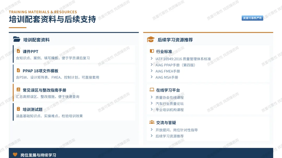Click the text 含PSW、设计矩阵表、FMEA、控制计划，可直接套用
This screenshot has width=282, height=158.
[57, 77]
